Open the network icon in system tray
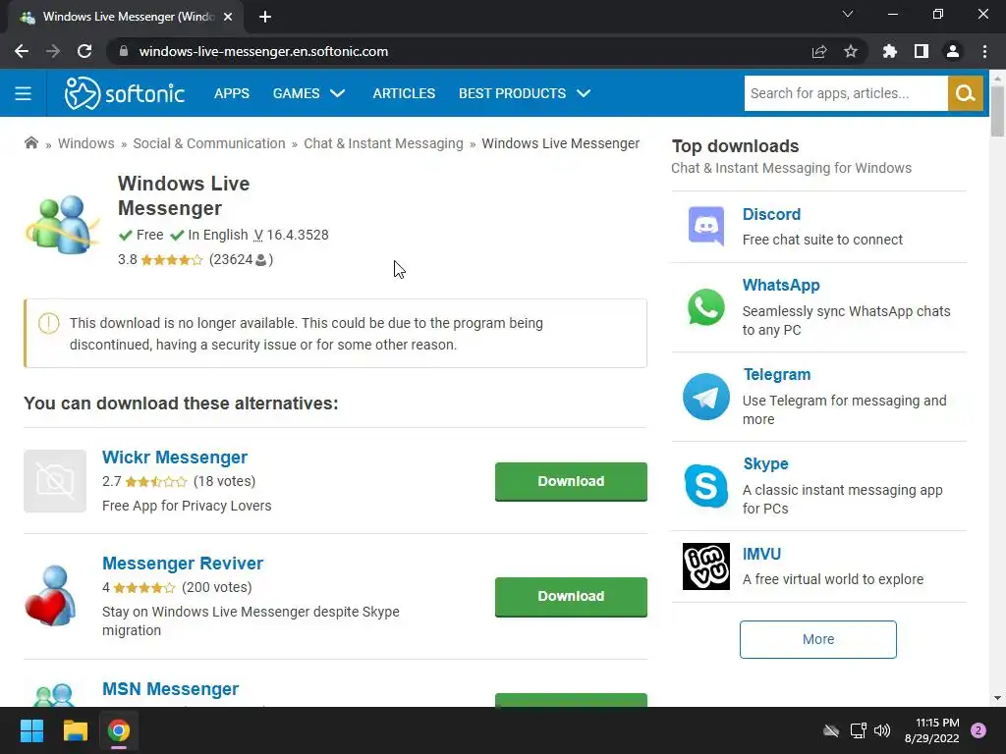 [858, 730]
